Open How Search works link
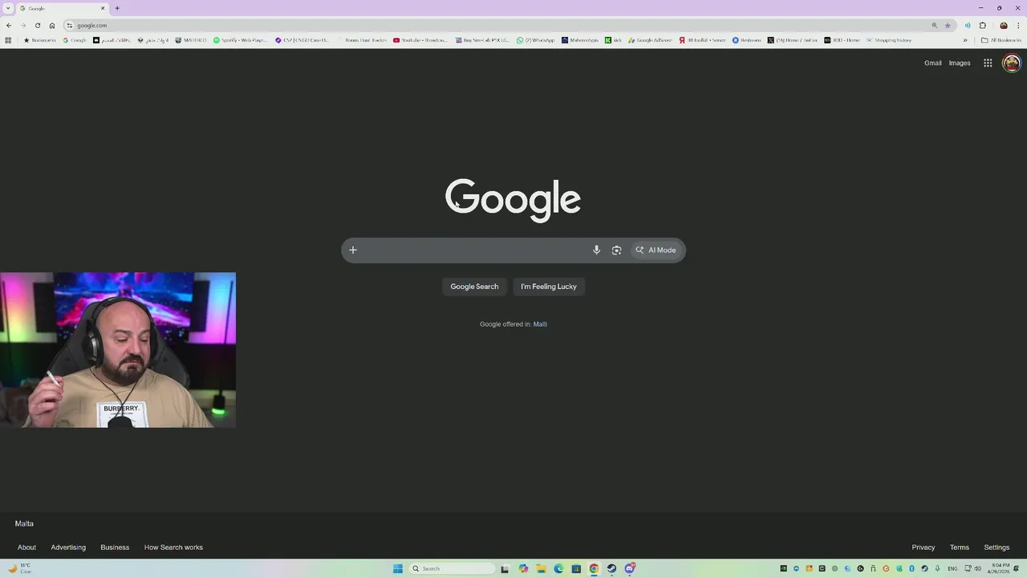1027x578 pixels. pos(173,547)
